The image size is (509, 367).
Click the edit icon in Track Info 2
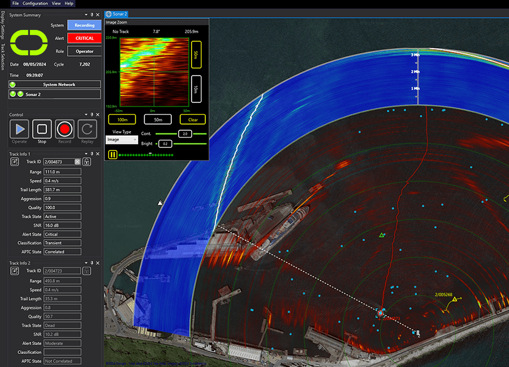pos(14,271)
